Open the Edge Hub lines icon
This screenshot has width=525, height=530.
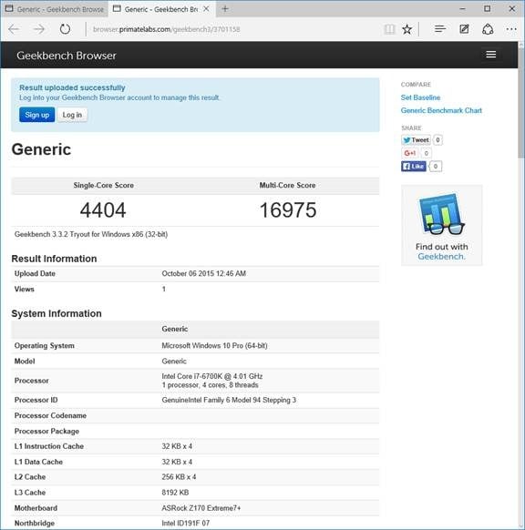(x=440, y=29)
